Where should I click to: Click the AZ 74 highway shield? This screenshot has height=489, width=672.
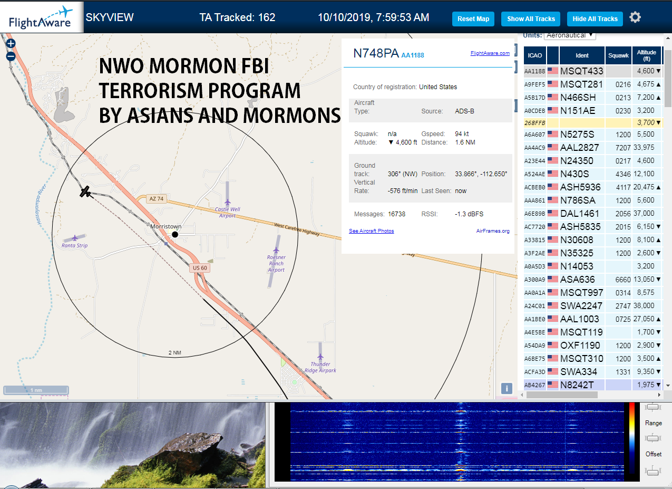click(x=156, y=199)
